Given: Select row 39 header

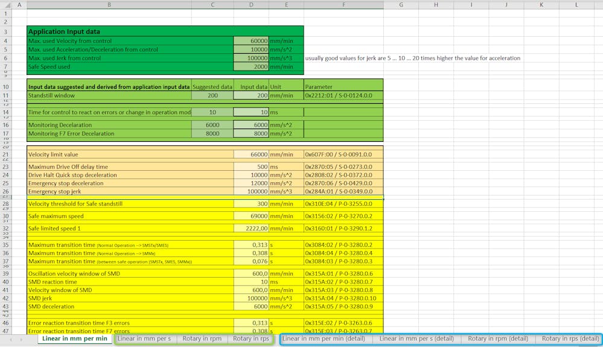Looking at the screenshot, I should [6, 273].
